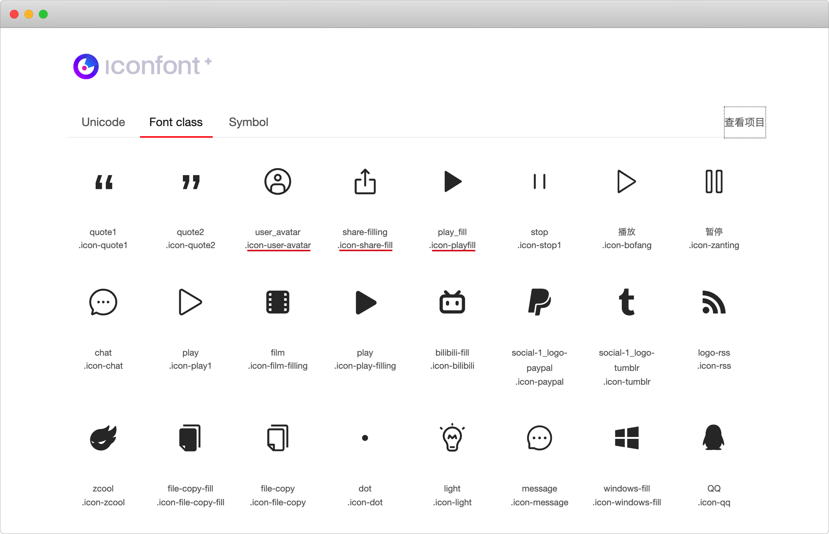Viewport: 829px width, 534px height.
Task: Select the share-filling icon
Action: pos(365,181)
